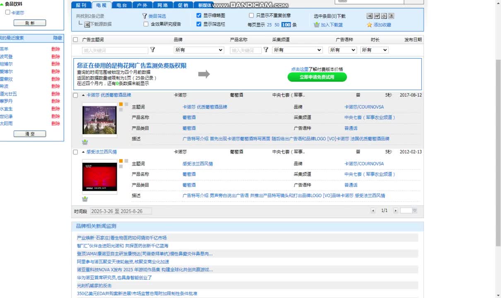Delete 水宜生 from recent searches
Screen dimensions: 501x298
pos(55,109)
